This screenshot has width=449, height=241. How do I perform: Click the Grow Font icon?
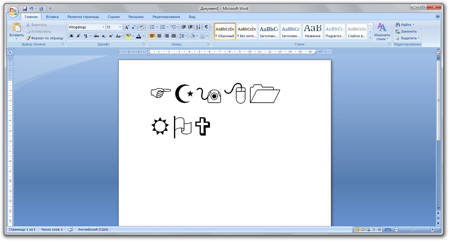[127, 27]
